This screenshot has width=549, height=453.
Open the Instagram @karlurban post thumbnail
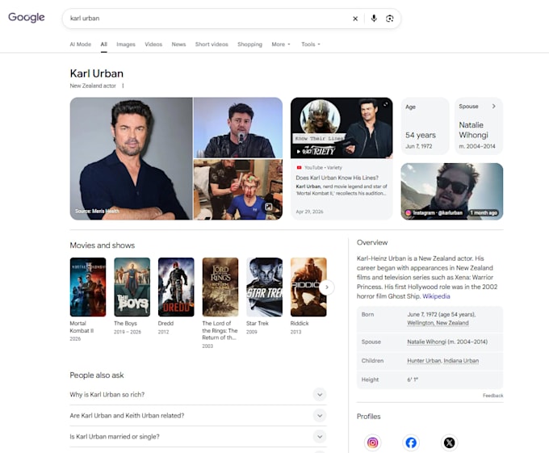[x=452, y=191]
